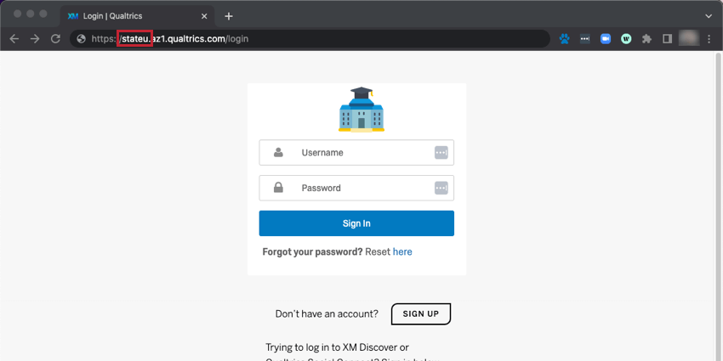This screenshot has width=723, height=361.
Task: Click the user icon in Username field
Action: click(x=278, y=152)
